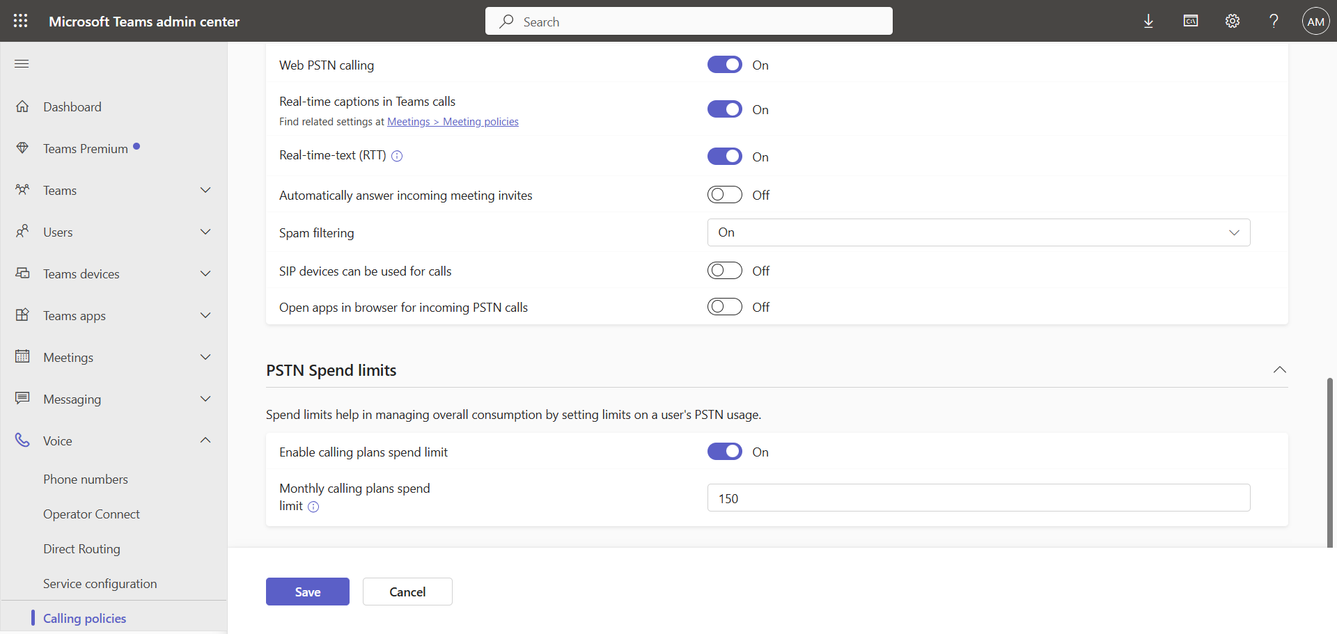Open Phone numbers under Voice
The width and height of the screenshot is (1337, 634).
point(86,479)
